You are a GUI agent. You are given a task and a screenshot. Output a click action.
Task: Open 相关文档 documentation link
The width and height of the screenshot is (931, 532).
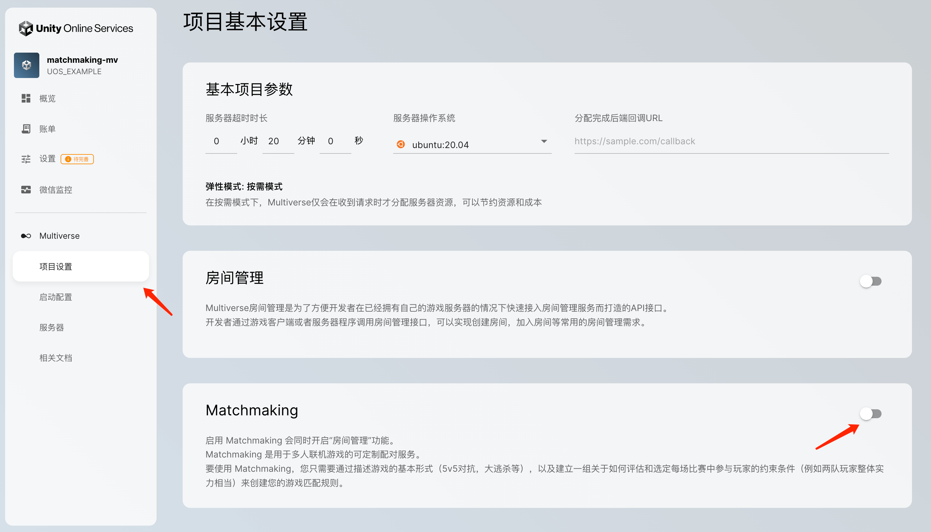[x=55, y=358]
